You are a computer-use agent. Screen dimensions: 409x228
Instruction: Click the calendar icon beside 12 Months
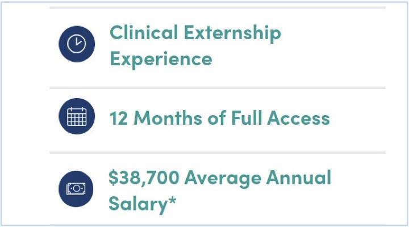(76, 118)
